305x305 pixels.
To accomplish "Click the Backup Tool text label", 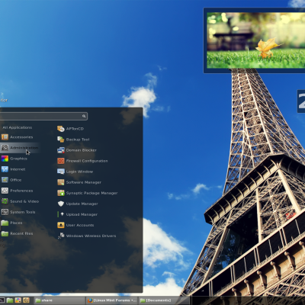I will [x=78, y=140].
